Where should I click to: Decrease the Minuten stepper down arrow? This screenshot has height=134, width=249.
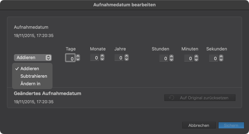click(196, 60)
